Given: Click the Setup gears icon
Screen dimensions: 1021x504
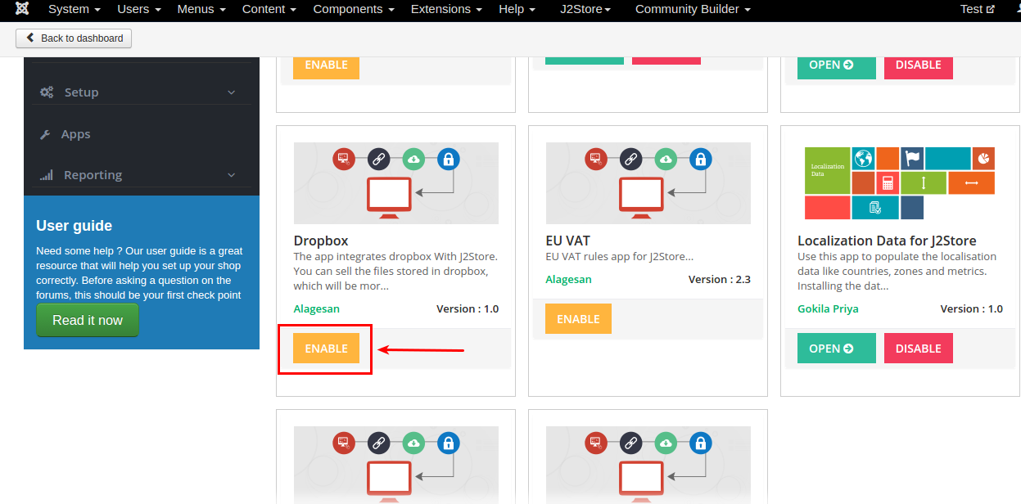Looking at the screenshot, I should pyautogui.click(x=47, y=92).
